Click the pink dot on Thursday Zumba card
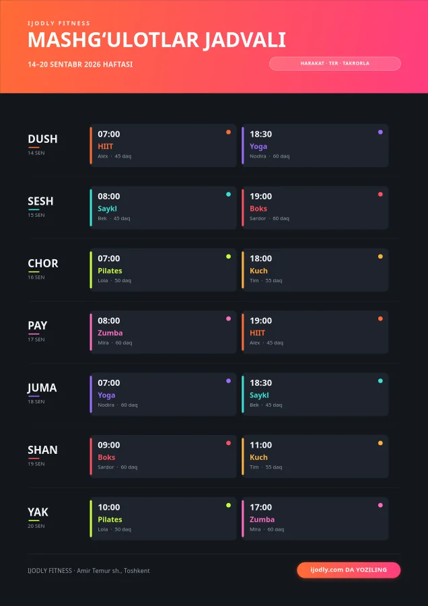The width and height of the screenshot is (428, 606). click(x=228, y=319)
